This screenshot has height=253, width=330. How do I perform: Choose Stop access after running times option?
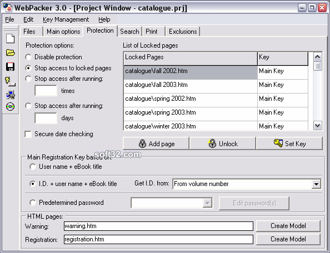coord(28,79)
